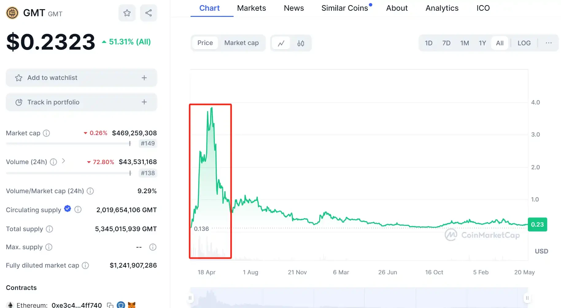The height and width of the screenshot is (308, 561).
Task: Track GMT in portfolio
Action: pos(81,102)
